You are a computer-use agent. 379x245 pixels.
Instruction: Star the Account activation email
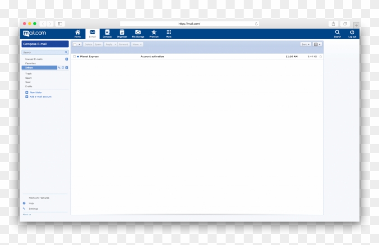pos(321,57)
